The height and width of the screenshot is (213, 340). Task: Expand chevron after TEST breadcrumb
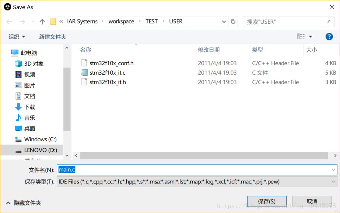click(x=163, y=21)
